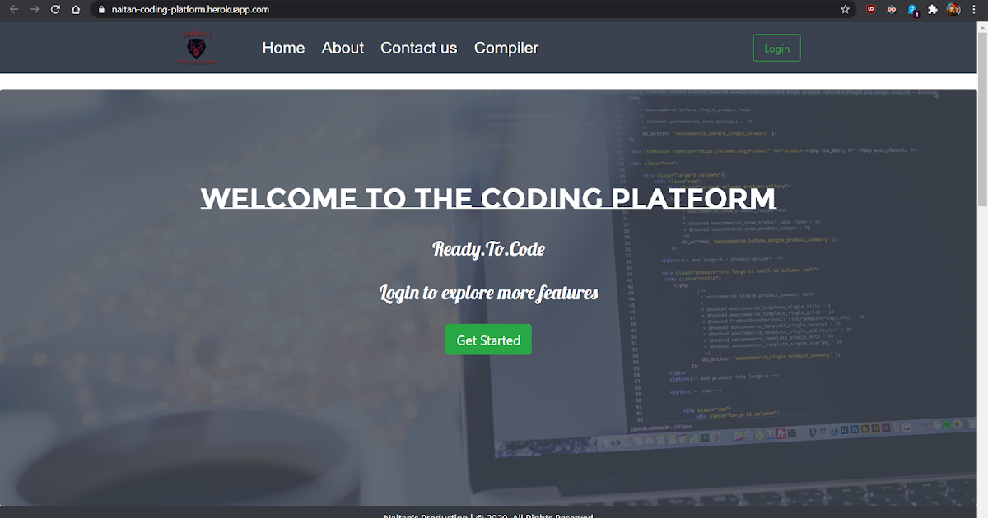Screen dimensions: 988x518
Task: Navigate back using the back arrow
Action: [13, 10]
